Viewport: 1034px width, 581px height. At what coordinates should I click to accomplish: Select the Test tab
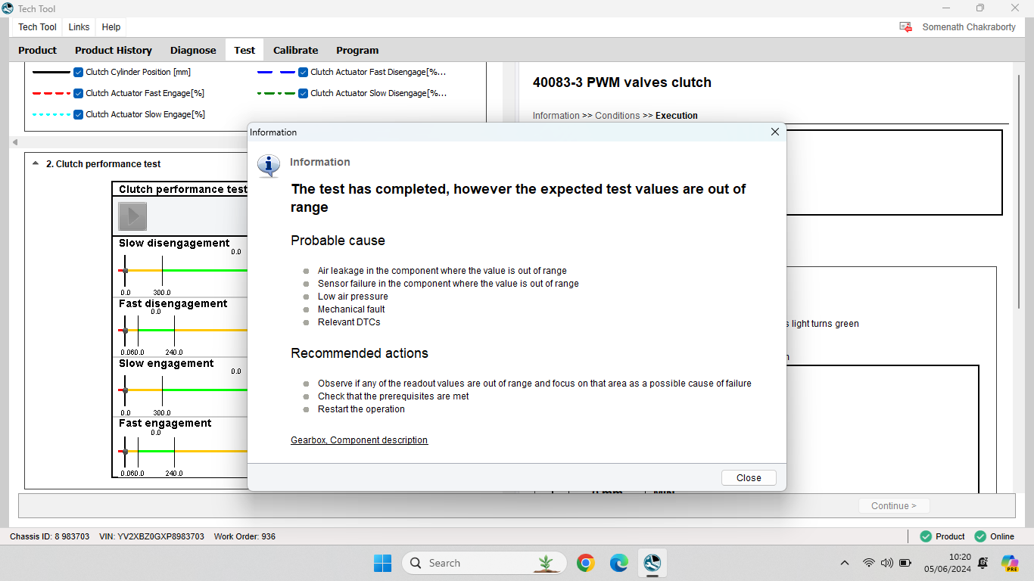(244, 50)
